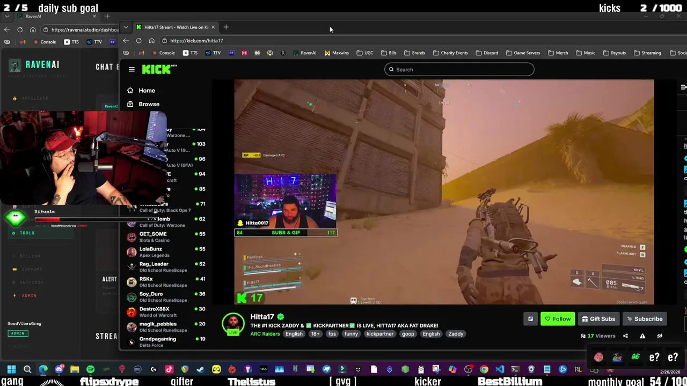The image size is (687, 386).
Task: Toggle the hide viewers eye icon
Action: tap(660, 336)
